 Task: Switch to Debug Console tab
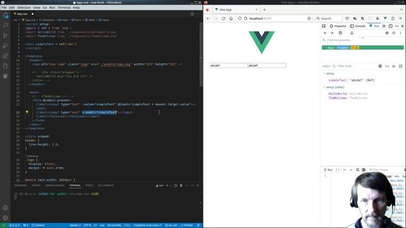[55, 186]
